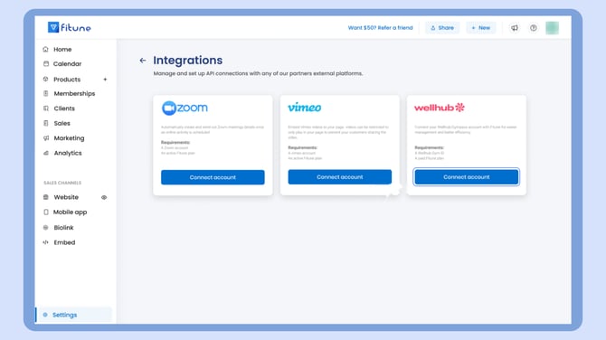Select Embed in Sales Channels

[x=64, y=242]
